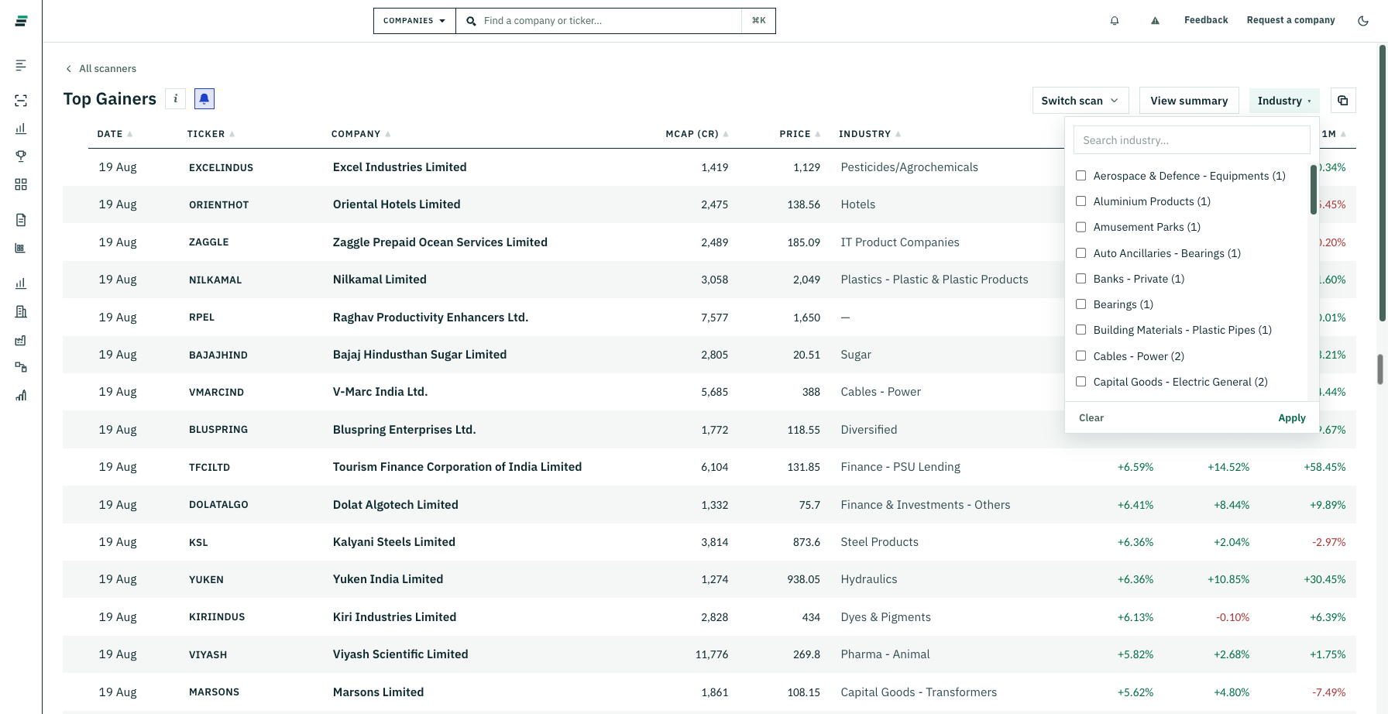Open the rising growth chart sidebar icon
The height and width of the screenshot is (714, 1388).
coord(21,396)
